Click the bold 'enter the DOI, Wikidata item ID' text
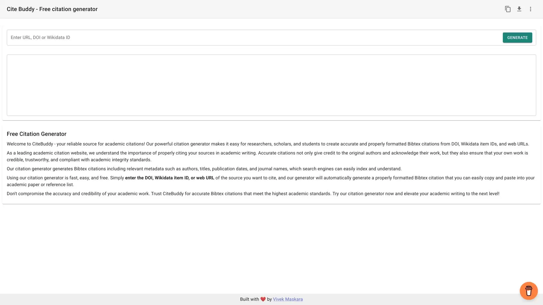The image size is (543, 305). (169, 178)
